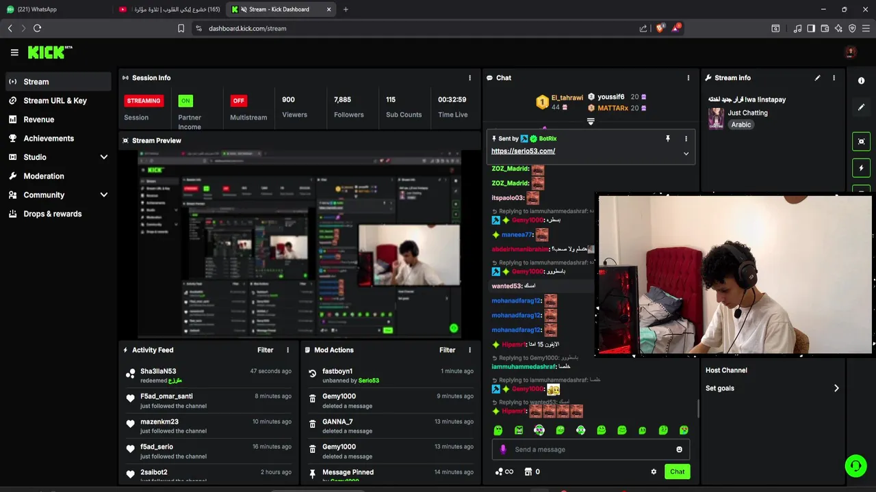
Task: Click the green capture-frame icon in right rail
Action: (x=861, y=141)
